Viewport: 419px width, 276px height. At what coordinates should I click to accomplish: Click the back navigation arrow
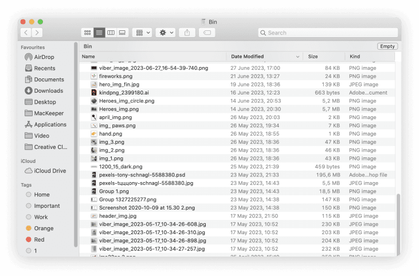click(x=24, y=33)
